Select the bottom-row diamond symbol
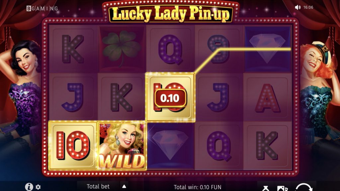 coord(170,146)
